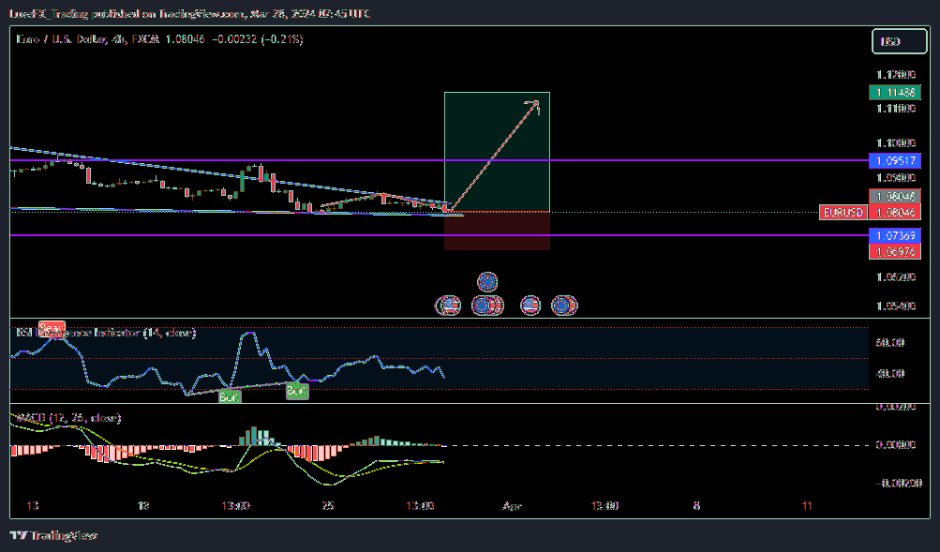The width and height of the screenshot is (940, 552).
Task: Click the second US flag event icon
Action: tap(530, 306)
